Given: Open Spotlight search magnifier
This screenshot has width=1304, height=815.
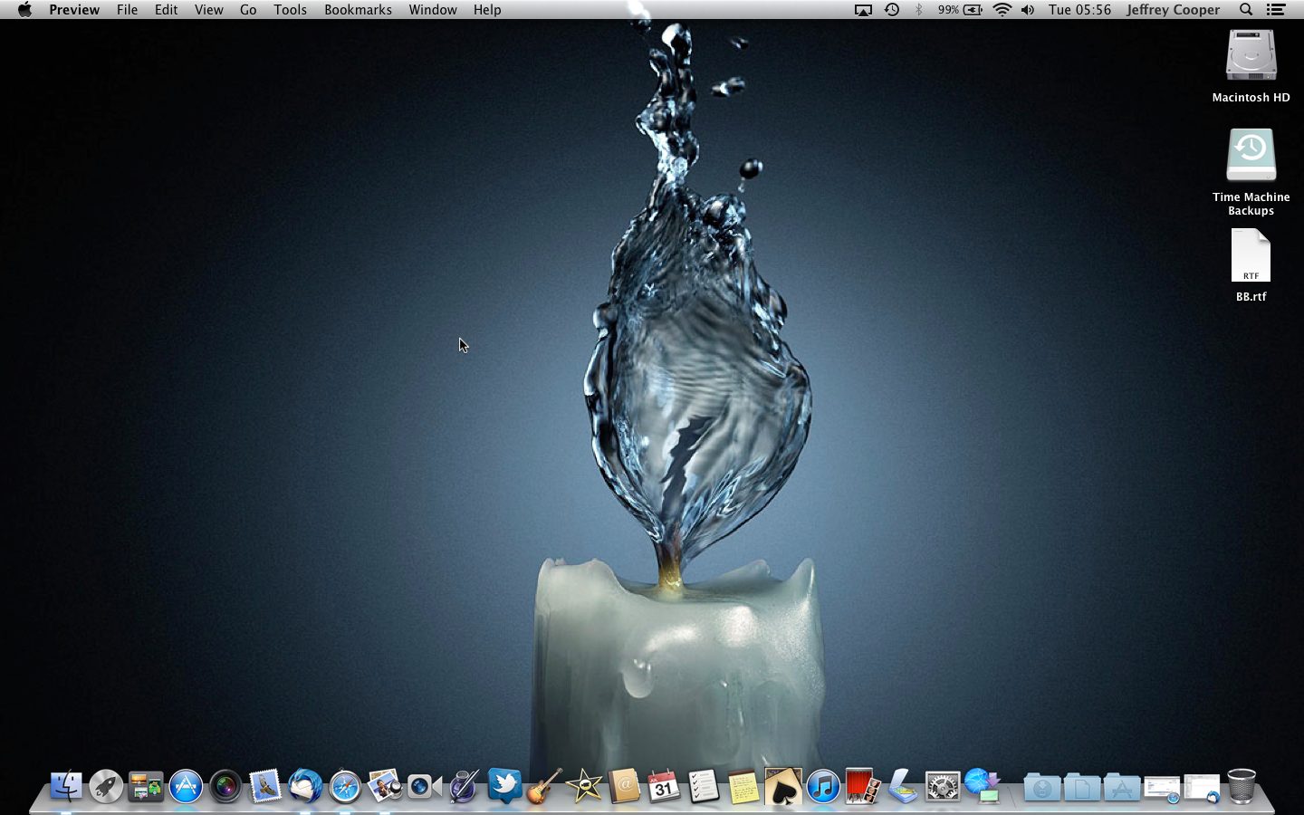Looking at the screenshot, I should point(1246,10).
